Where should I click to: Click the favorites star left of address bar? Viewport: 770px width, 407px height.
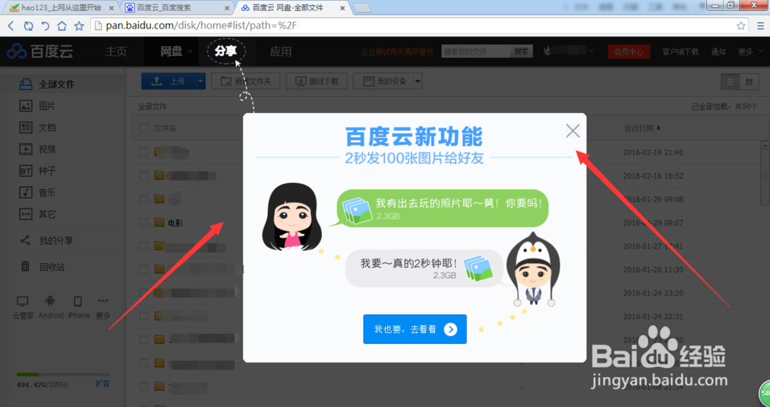79,26
